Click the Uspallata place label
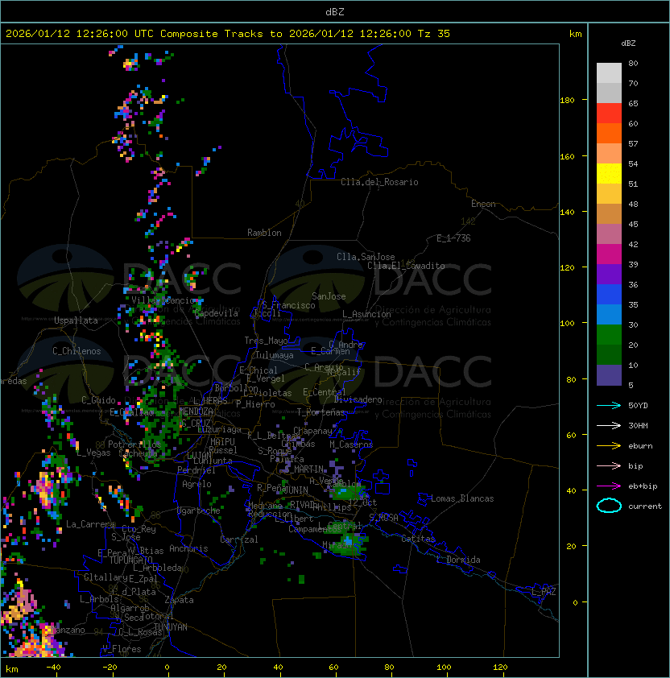The height and width of the screenshot is (678, 670). 76,320
